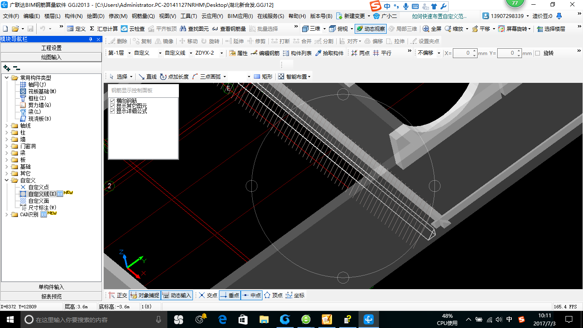This screenshot has height=328, width=583.
Task: Toggle 垂点 snap option
Action: click(230, 295)
